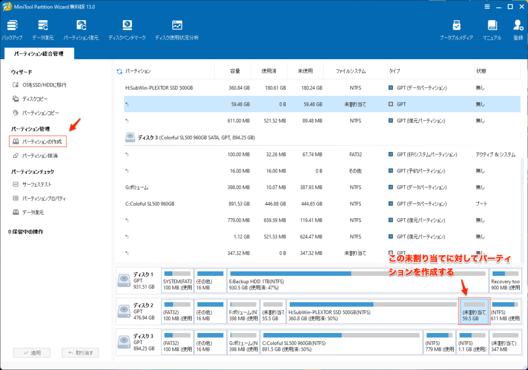Start the ディスクベンチマーク tool
The width and height of the screenshot is (528, 370).
(127, 30)
